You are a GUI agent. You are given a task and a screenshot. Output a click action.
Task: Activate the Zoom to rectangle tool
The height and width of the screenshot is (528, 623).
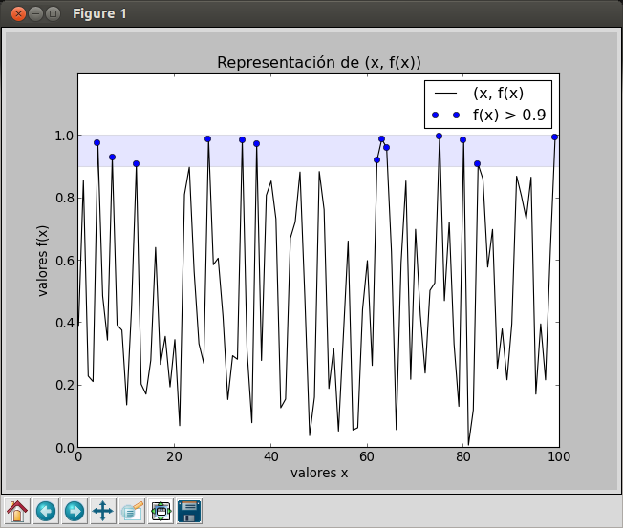[x=132, y=511]
